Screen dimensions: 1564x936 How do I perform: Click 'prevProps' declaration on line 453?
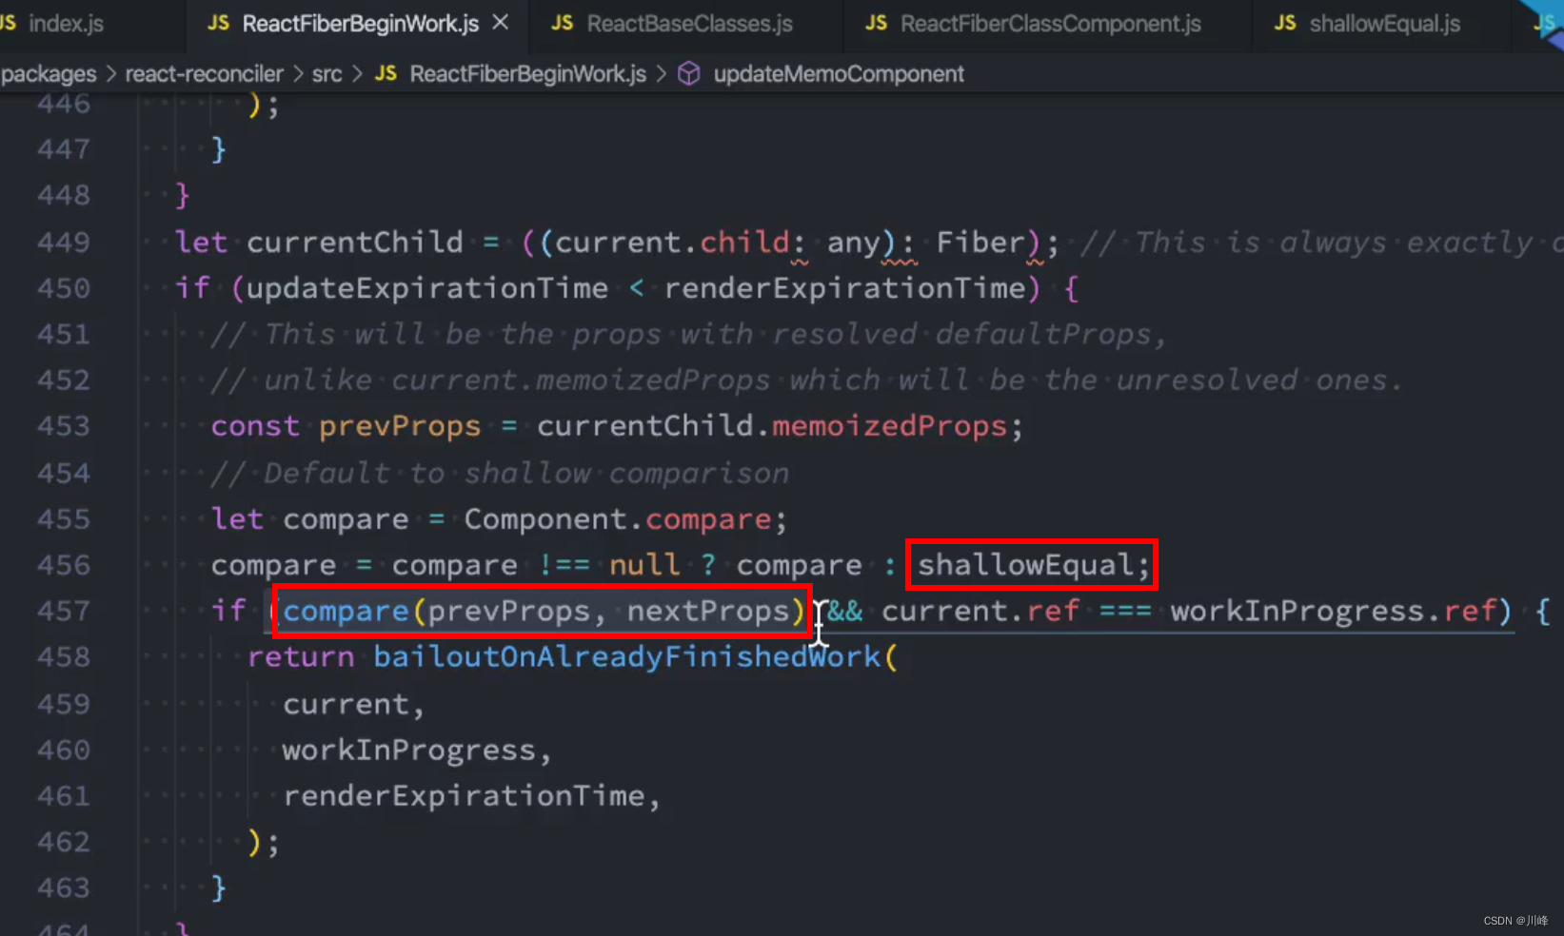tap(400, 427)
